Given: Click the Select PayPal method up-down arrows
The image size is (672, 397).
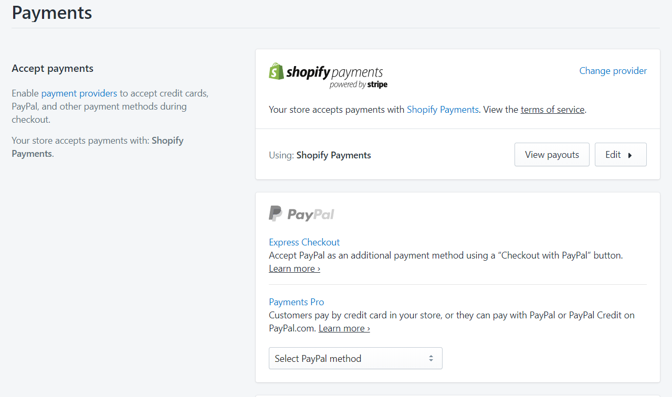Looking at the screenshot, I should coord(431,358).
